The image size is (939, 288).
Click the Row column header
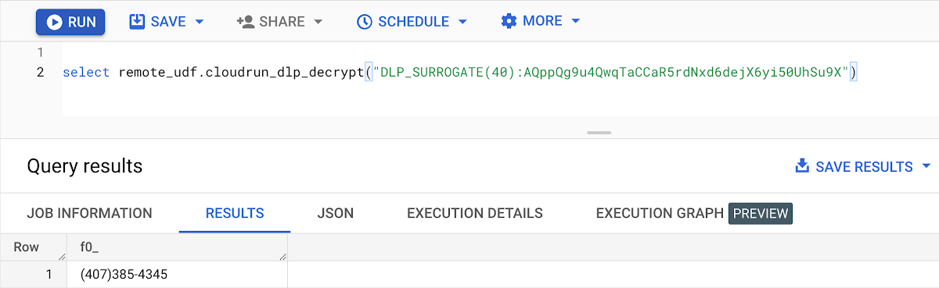tap(34, 247)
